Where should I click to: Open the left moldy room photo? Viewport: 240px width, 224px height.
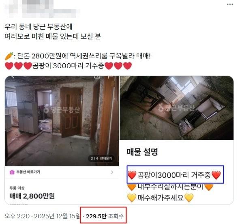pos(62,121)
